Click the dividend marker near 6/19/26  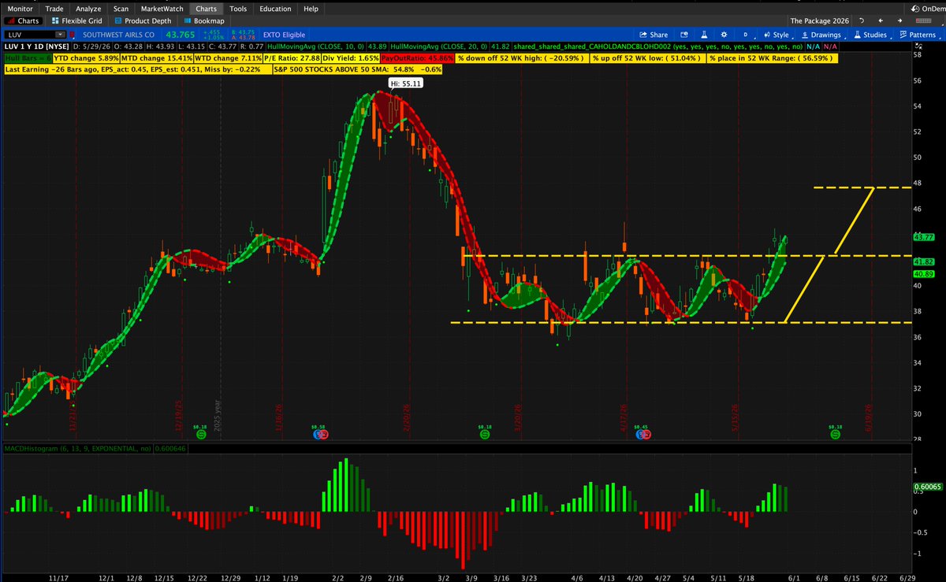pyautogui.click(x=835, y=434)
